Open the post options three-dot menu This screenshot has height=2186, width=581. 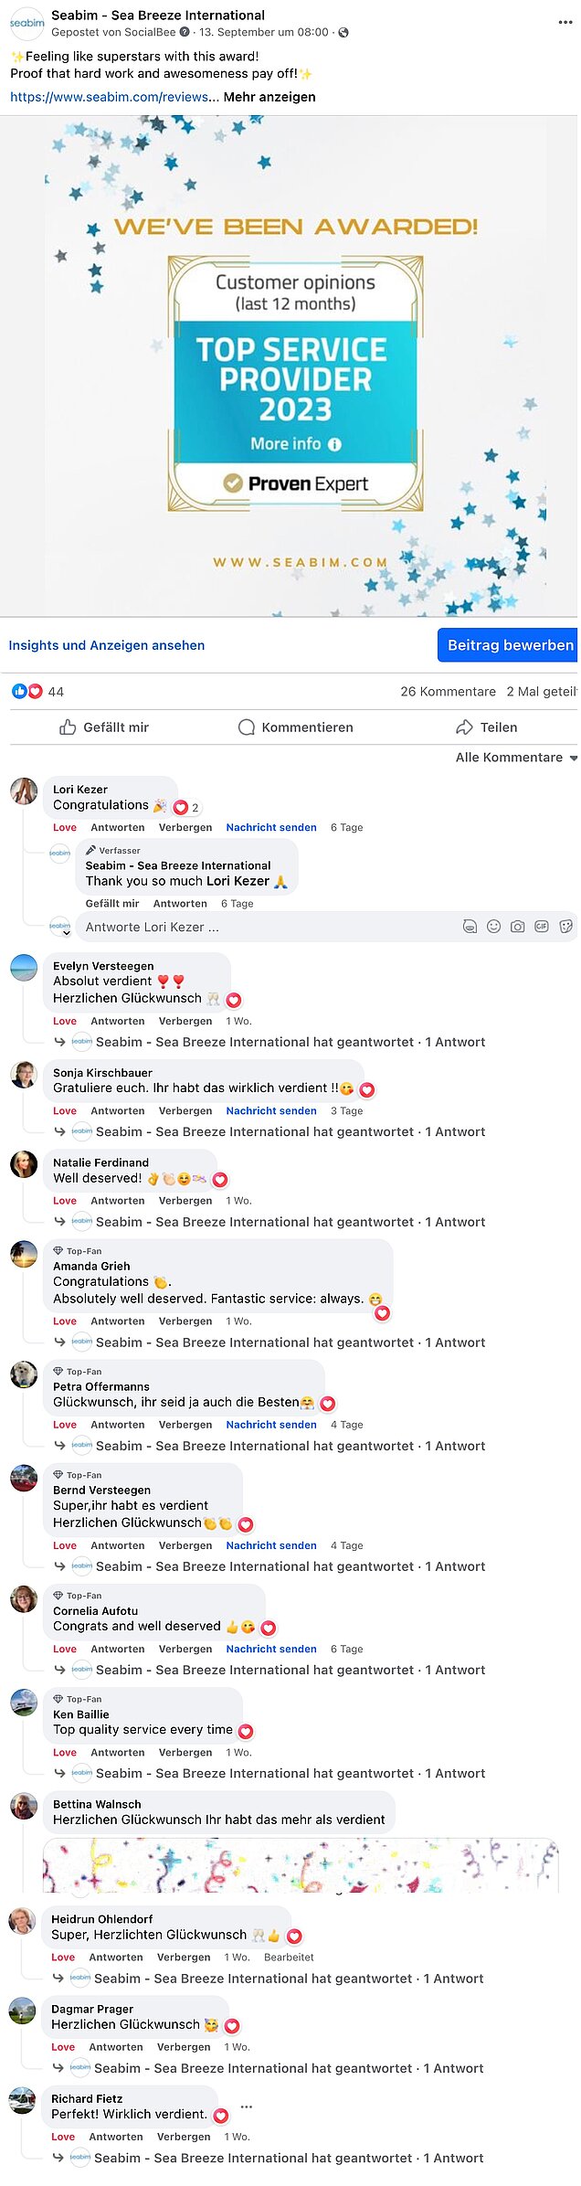565,22
